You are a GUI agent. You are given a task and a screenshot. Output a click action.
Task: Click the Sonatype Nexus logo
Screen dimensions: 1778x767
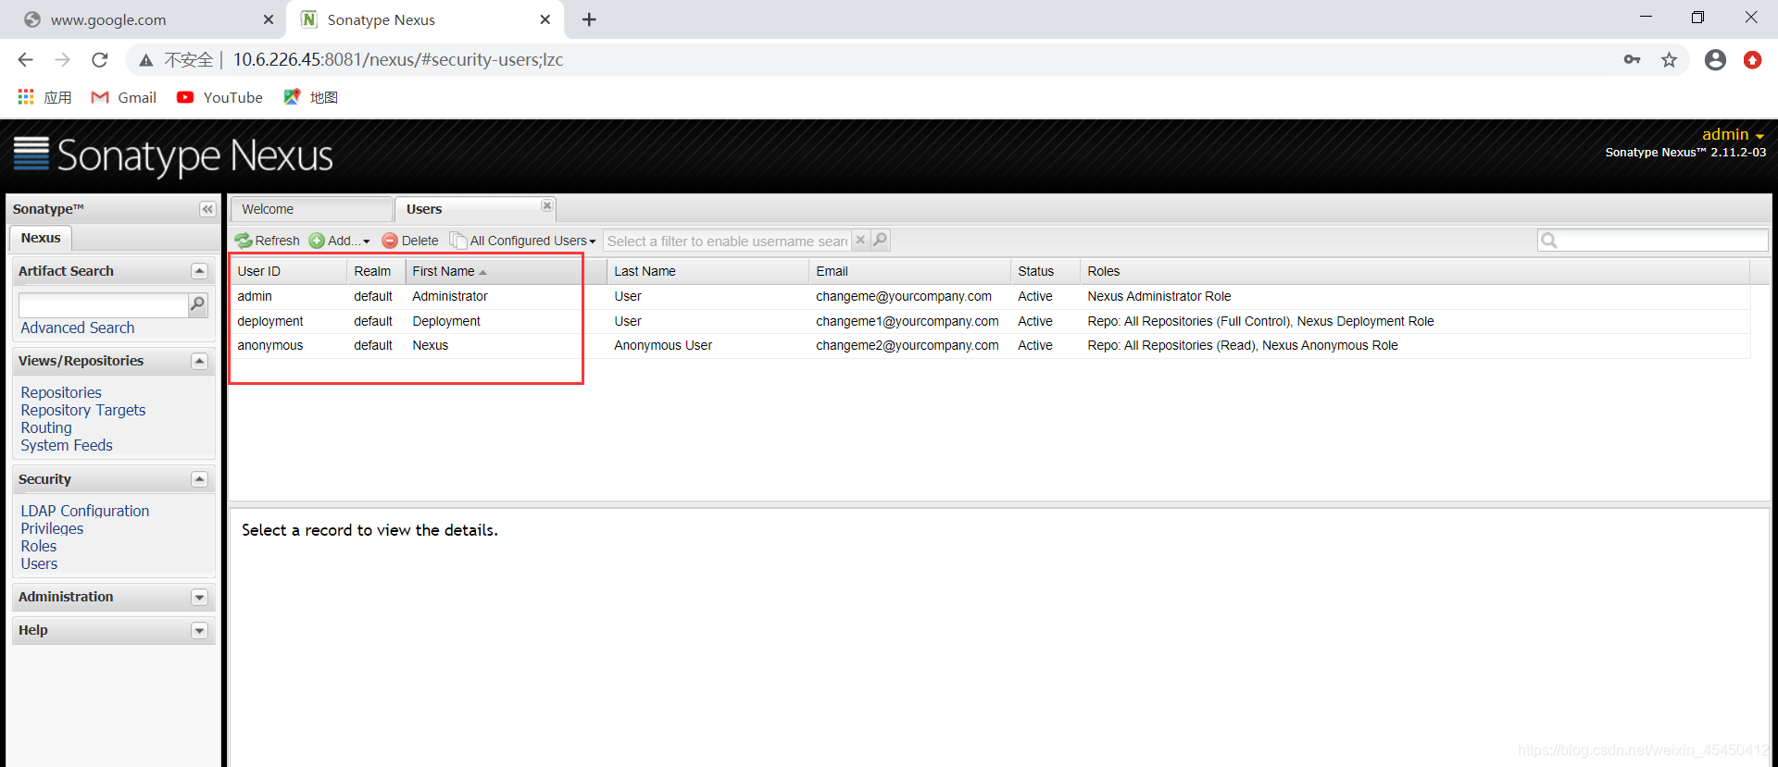click(173, 155)
